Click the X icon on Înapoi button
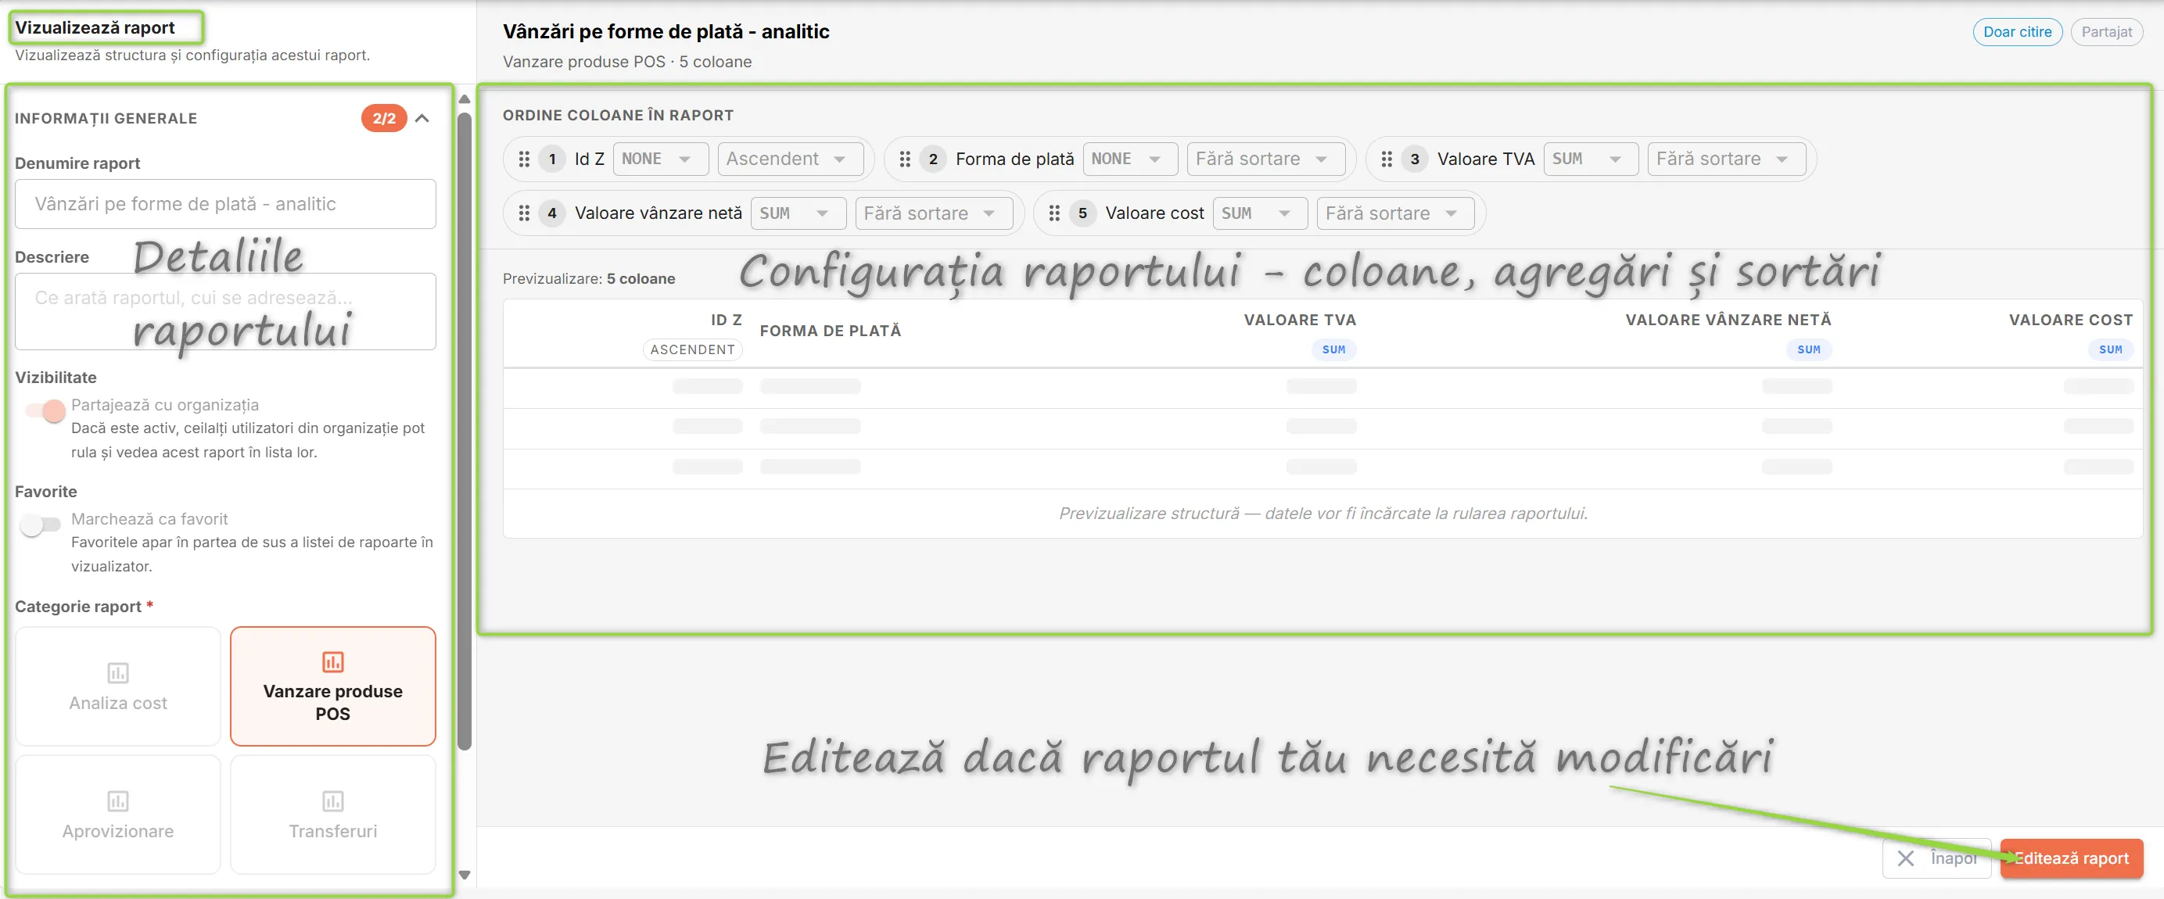Viewport: 2164px width, 899px height. 1905,858
